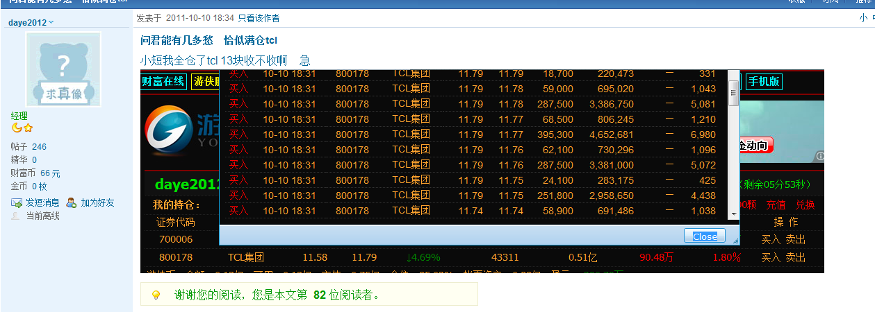
Task: Click the volume 18,700 in popup
Action: (x=558, y=73)
